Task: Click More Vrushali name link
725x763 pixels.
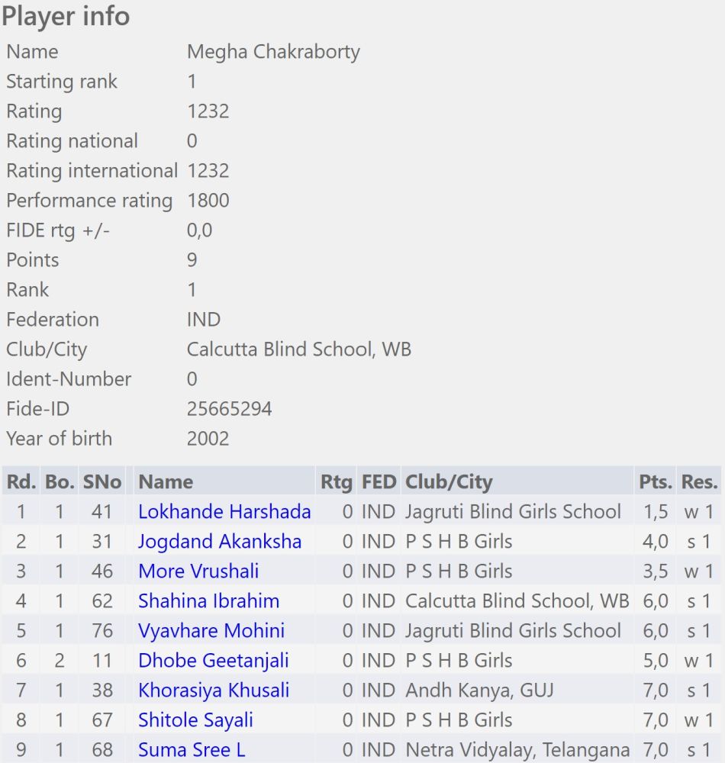Action: pyautogui.click(x=198, y=571)
